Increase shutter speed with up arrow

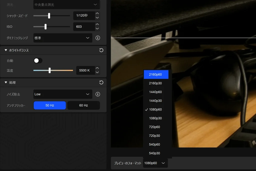click(97, 14)
